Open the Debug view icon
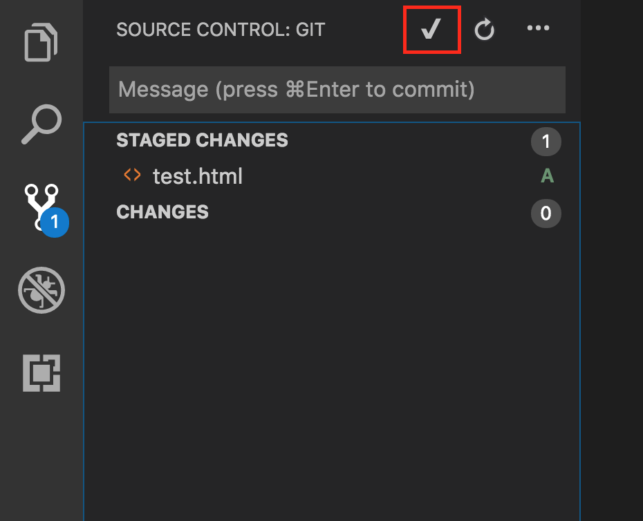643x521 pixels. pos(41,291)
